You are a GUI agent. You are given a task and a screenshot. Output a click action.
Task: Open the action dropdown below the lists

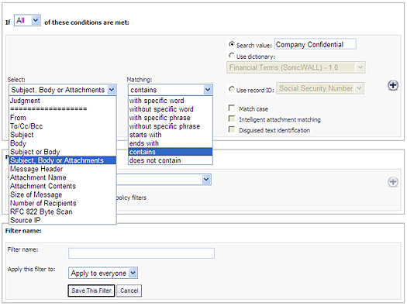pyautogui.click(x=164, y=180)
